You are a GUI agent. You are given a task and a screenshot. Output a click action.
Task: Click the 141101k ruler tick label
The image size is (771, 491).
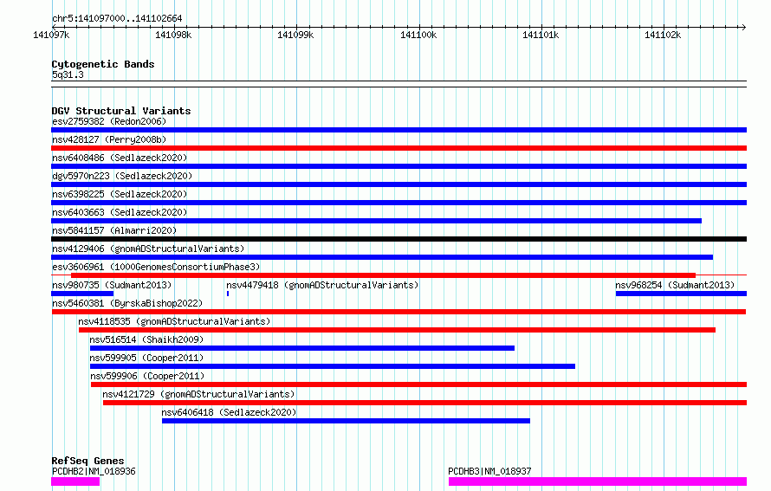click(541, 35)
